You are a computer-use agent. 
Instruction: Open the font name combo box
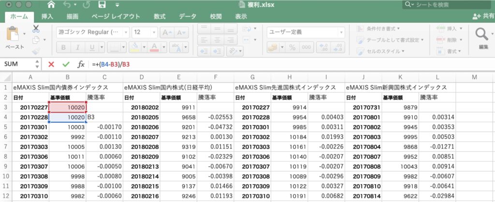click(93, 32)
